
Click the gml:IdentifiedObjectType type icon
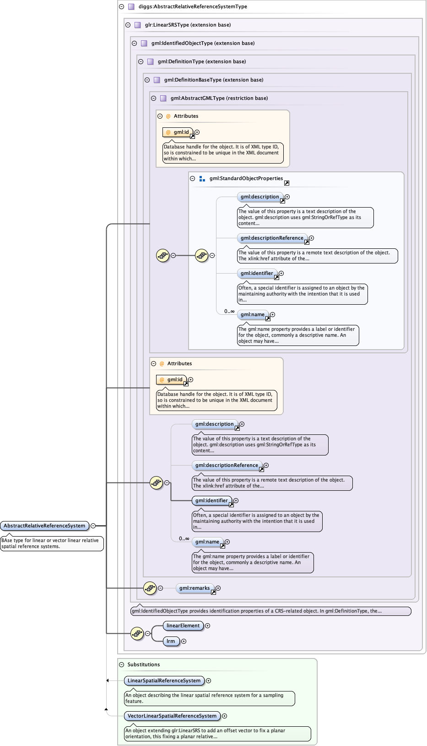coord(144,44)
